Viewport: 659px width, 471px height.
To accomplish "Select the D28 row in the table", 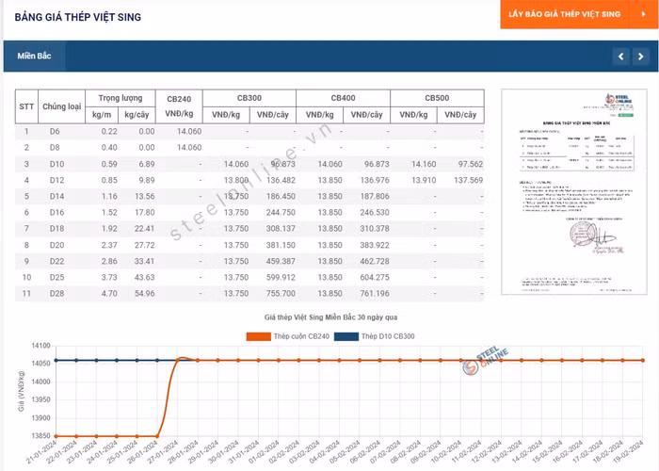I will [x=55, y=294].
